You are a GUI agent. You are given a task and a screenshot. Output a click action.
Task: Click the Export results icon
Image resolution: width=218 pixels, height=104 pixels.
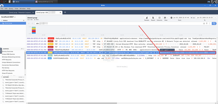coord(153,18)
